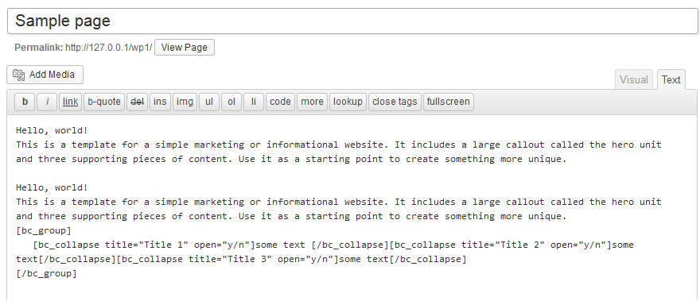Insert an image with img button
The width and height of the screenshot is (700, 301).
pos(185,102)
